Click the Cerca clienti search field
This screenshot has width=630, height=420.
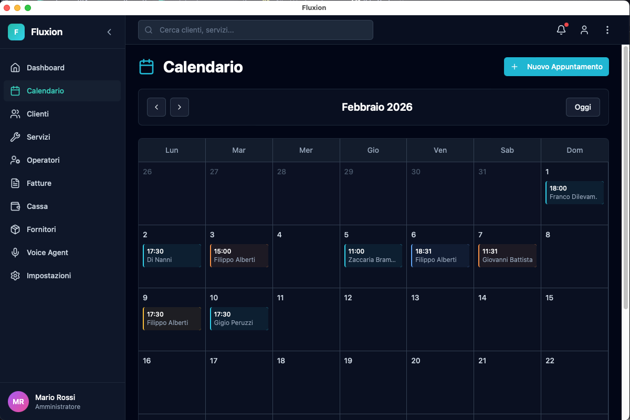pos(255,30)
